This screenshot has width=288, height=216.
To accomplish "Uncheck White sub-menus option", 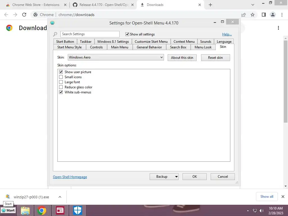I will coord(61,92).
